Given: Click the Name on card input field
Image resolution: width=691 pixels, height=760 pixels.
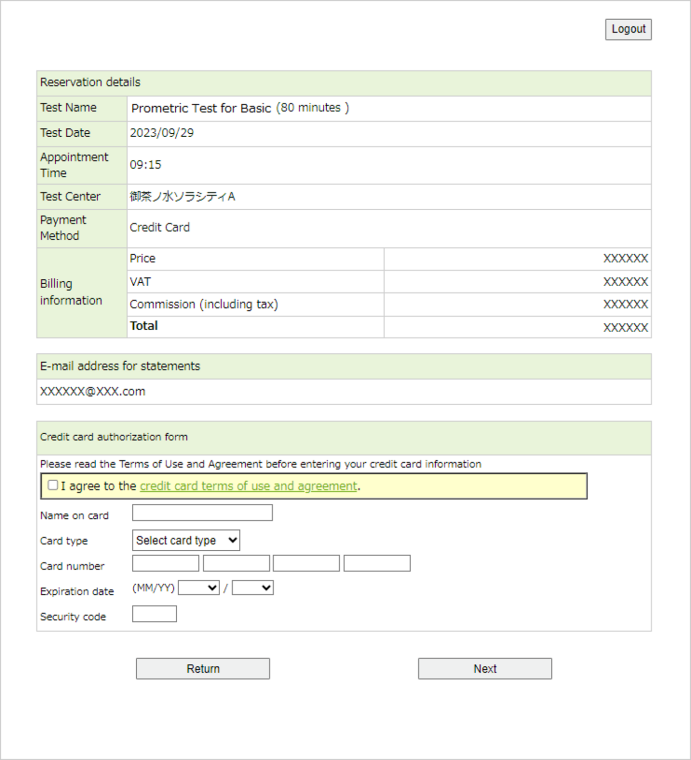Looking at the screenshot, I should coord(202,513).
